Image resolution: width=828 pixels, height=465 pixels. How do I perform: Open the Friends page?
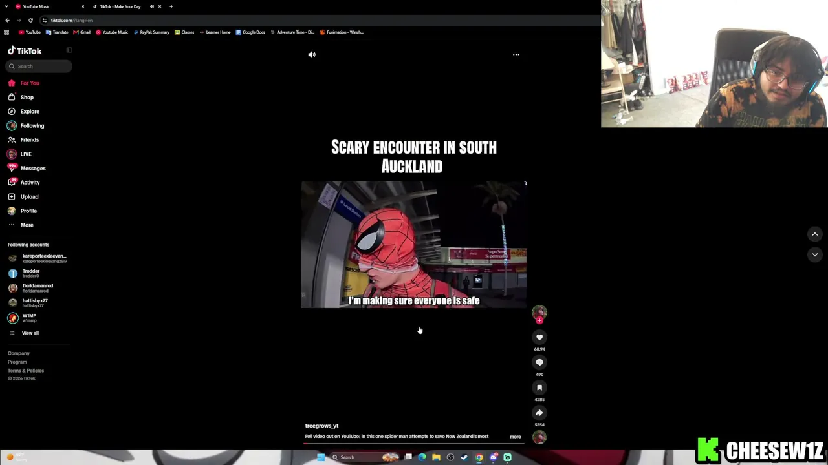(23, 139)
